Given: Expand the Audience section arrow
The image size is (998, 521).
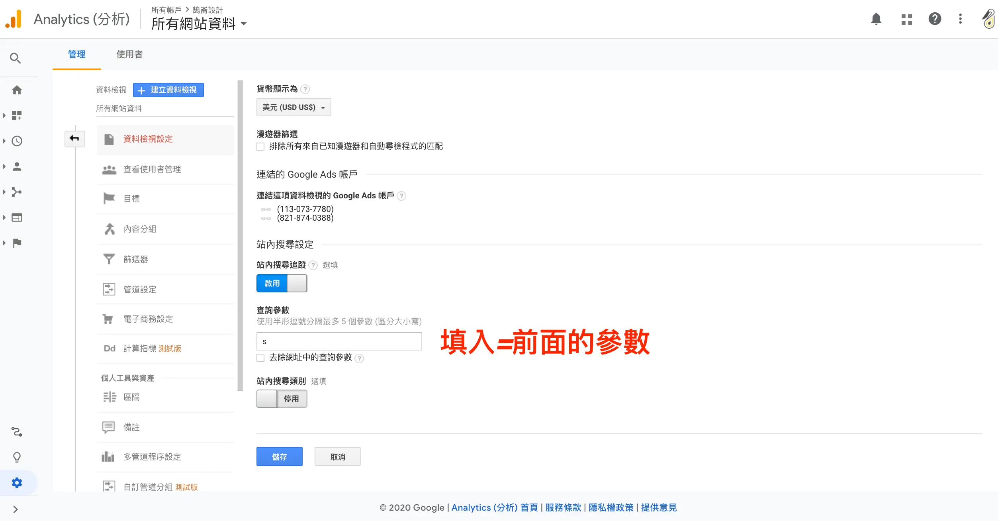Looking at the screenshot, I should pyautogui.click(x=4, y=166).
